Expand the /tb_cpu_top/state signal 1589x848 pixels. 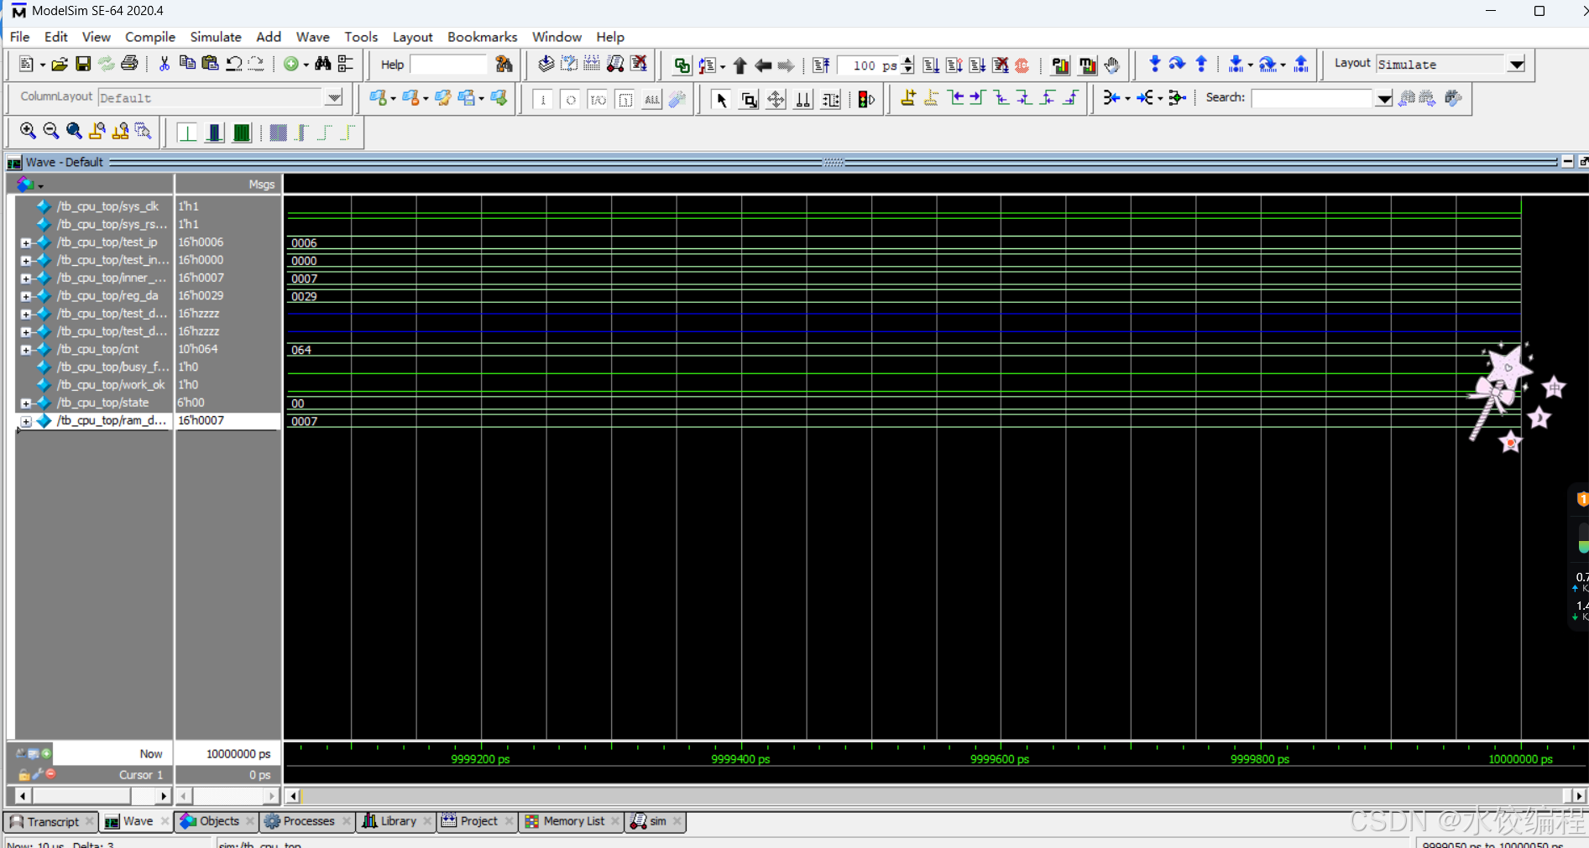pyautogui.click(x=26, y=403)
